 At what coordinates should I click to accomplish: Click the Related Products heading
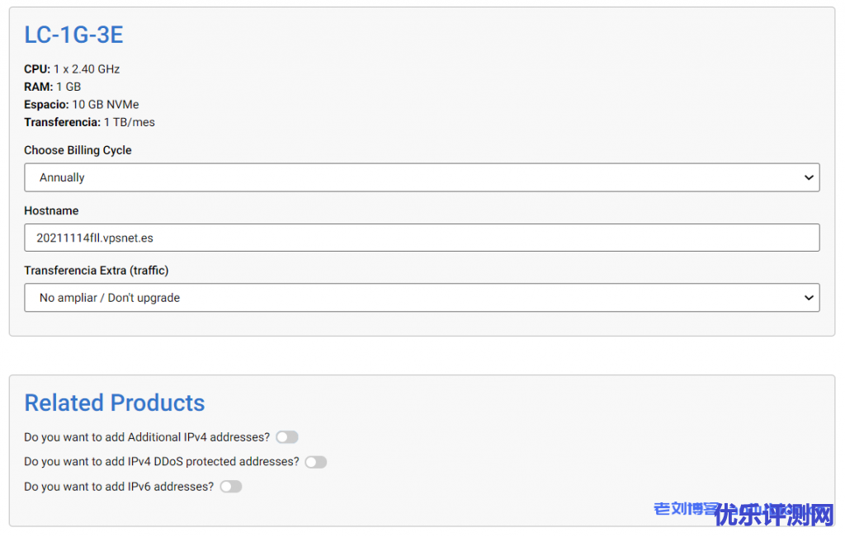[x=114, y=403]
